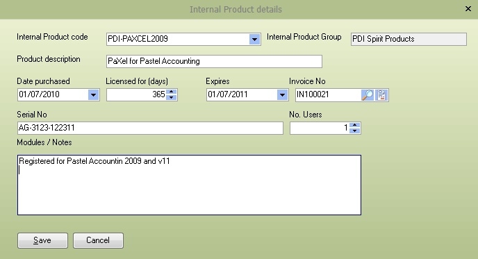Click the 'Expires' label
478x259 pixels.
pyautogui.click(x=217, y=81)
